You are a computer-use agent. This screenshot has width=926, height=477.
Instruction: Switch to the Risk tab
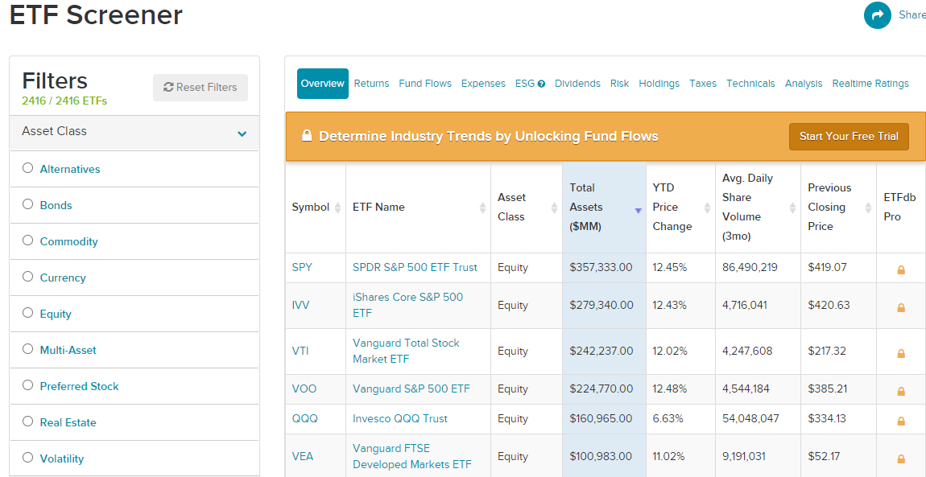pos(619,84)
